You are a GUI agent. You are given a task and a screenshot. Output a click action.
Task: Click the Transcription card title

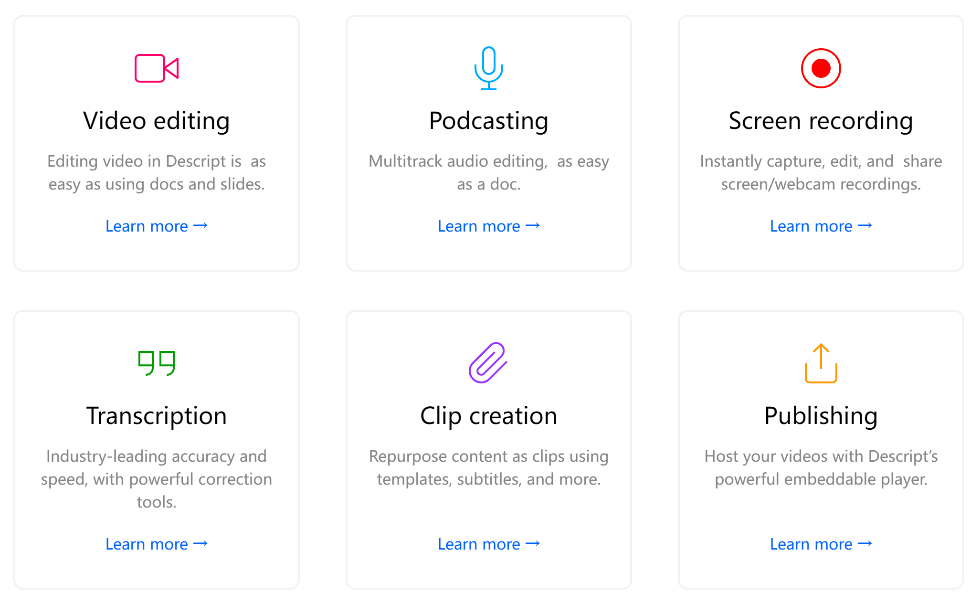[156, 415]
